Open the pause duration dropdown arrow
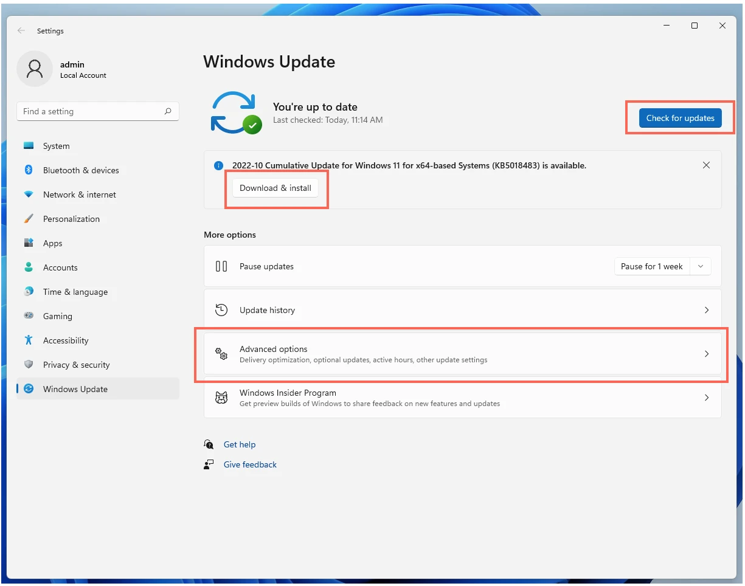745x586 pixels. (701, 266)
